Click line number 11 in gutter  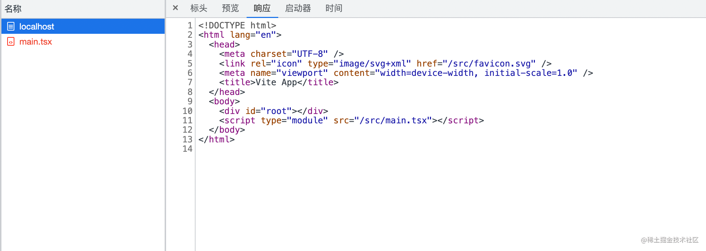tap(188, 120)
